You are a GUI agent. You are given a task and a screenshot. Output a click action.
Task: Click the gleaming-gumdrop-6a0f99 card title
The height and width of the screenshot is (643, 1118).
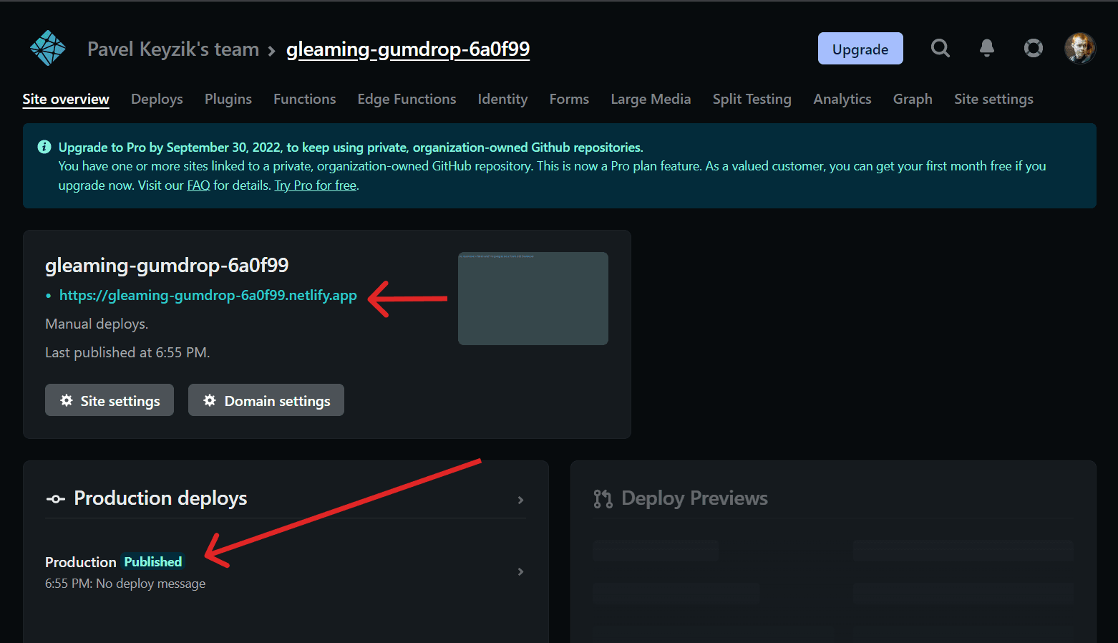point(167,266)
